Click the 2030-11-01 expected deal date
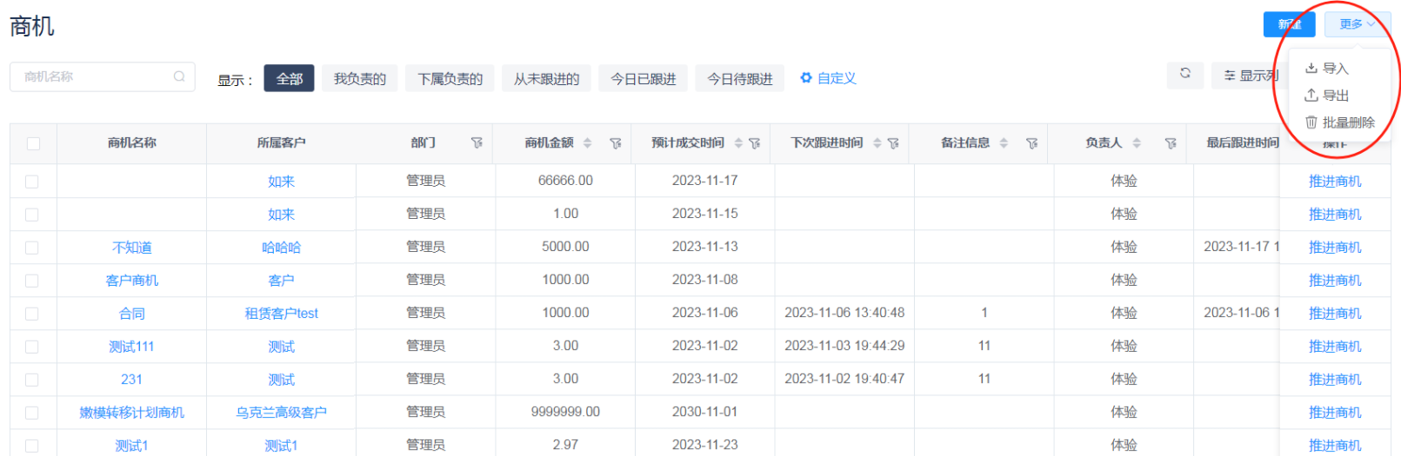Screen dimensions: 1401x456 [704, 412]
